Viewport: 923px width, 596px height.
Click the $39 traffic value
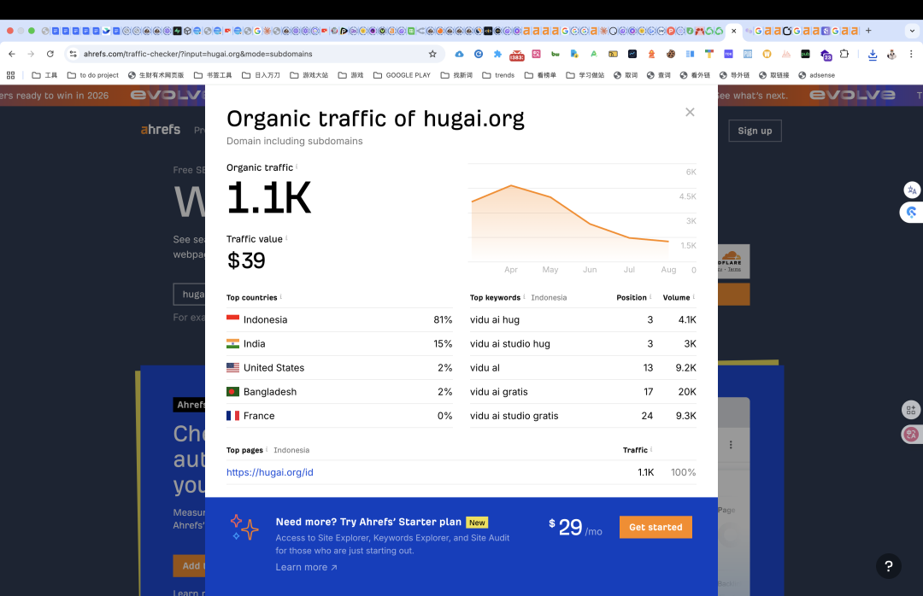[246, 260]
